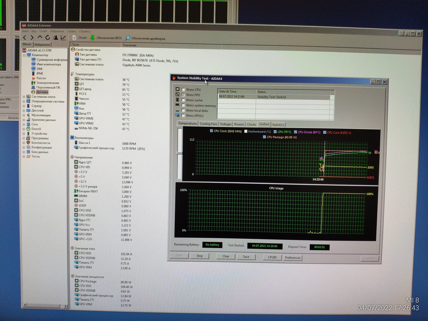Open the Отчёт report toolbar icon
Screen dimensions: 428x321
[74, 38]
